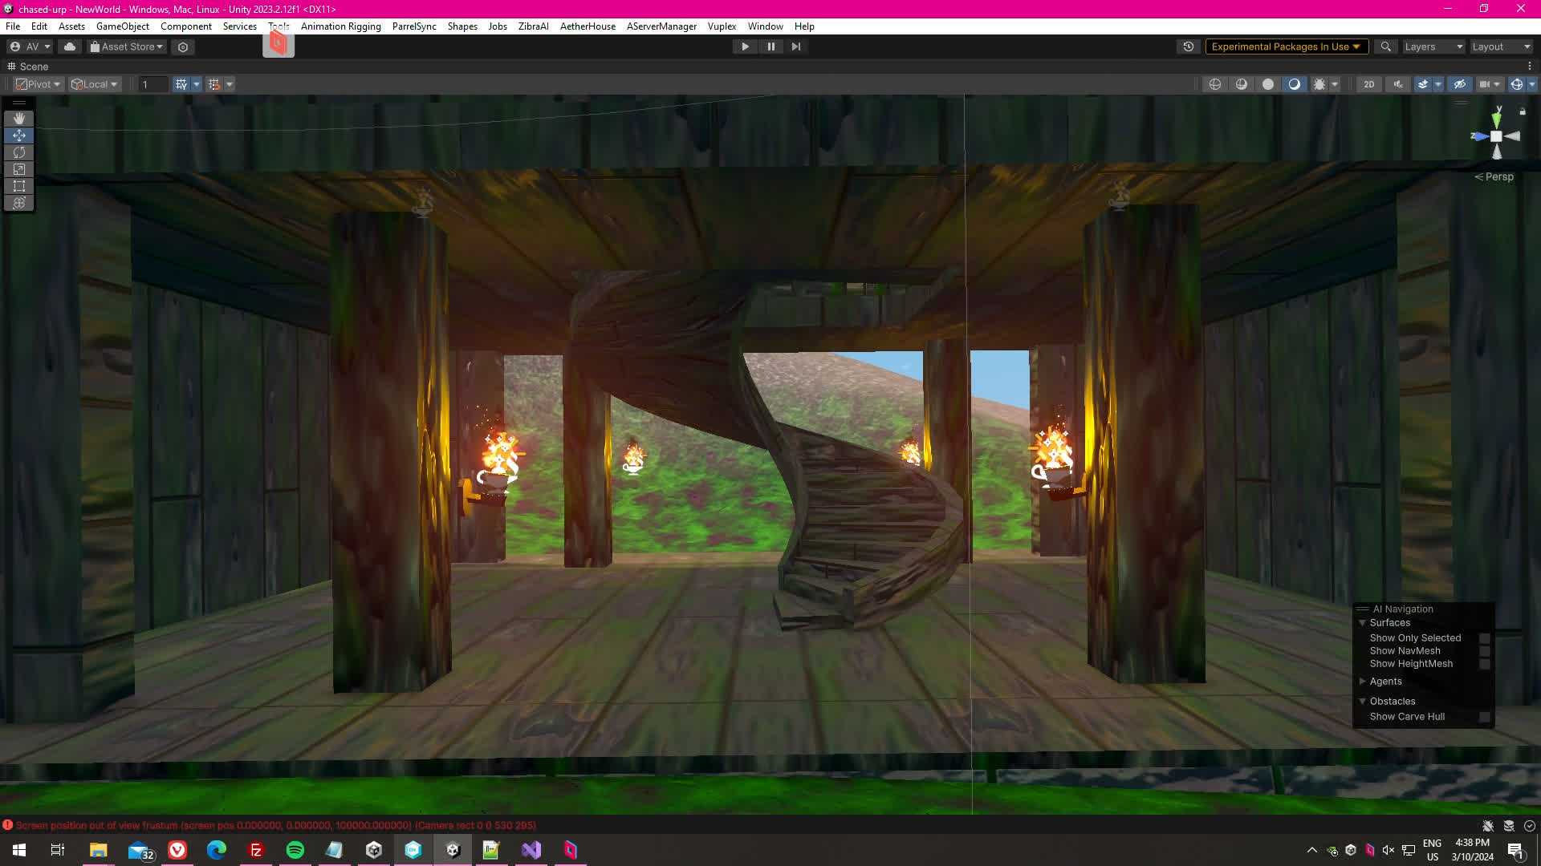Click the Asset Store button
This screenshot has width=1541, height=866.
[127, 47]
